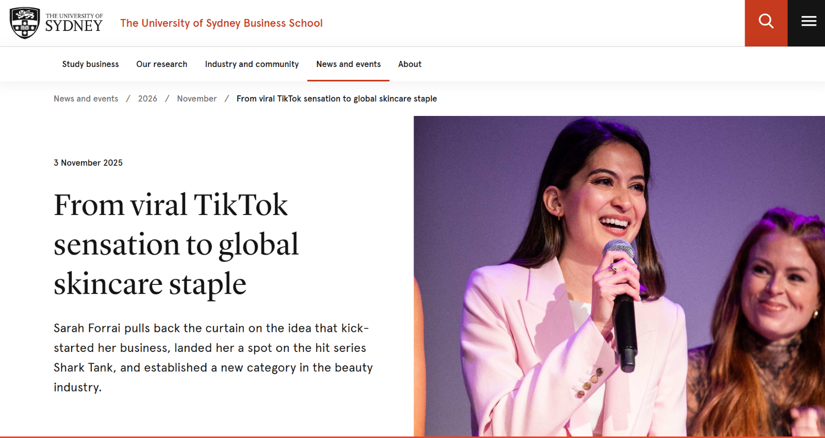825x438 pixels.
Task: Click the News and events breadcrumb link
Action: click(86, 98)
